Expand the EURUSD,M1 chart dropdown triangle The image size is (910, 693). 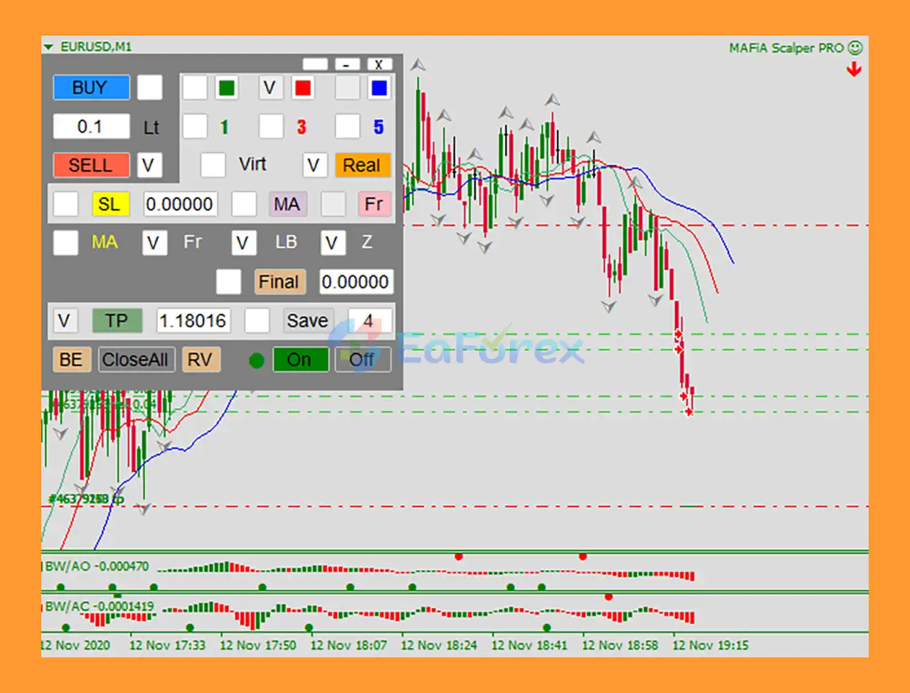(x=48, y=47)
